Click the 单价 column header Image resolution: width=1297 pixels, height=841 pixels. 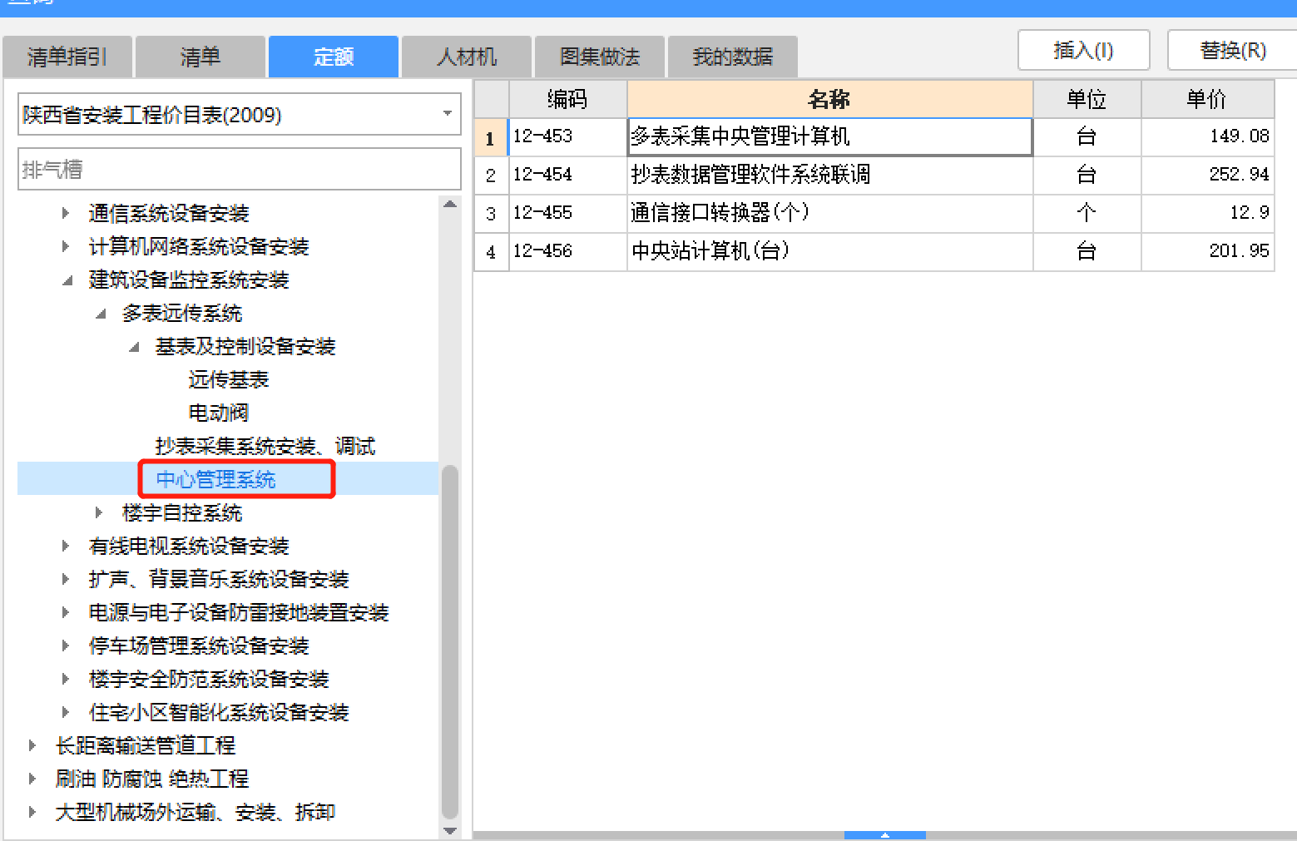(x=1207, y=99)
